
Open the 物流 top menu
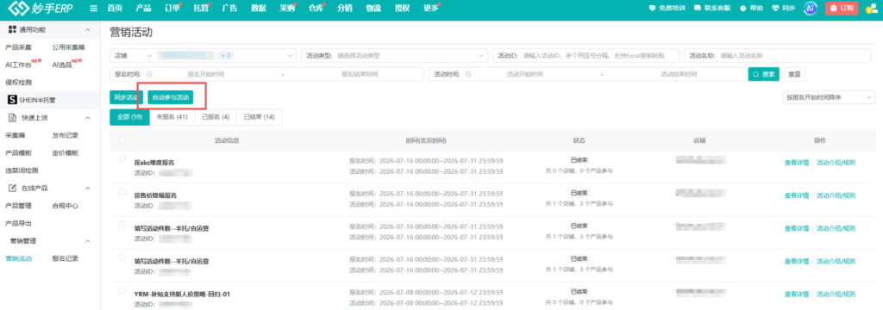point(373,9)
